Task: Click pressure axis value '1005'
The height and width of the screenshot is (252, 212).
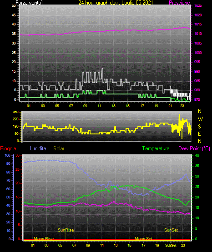Action: click(x=198, y=43)
